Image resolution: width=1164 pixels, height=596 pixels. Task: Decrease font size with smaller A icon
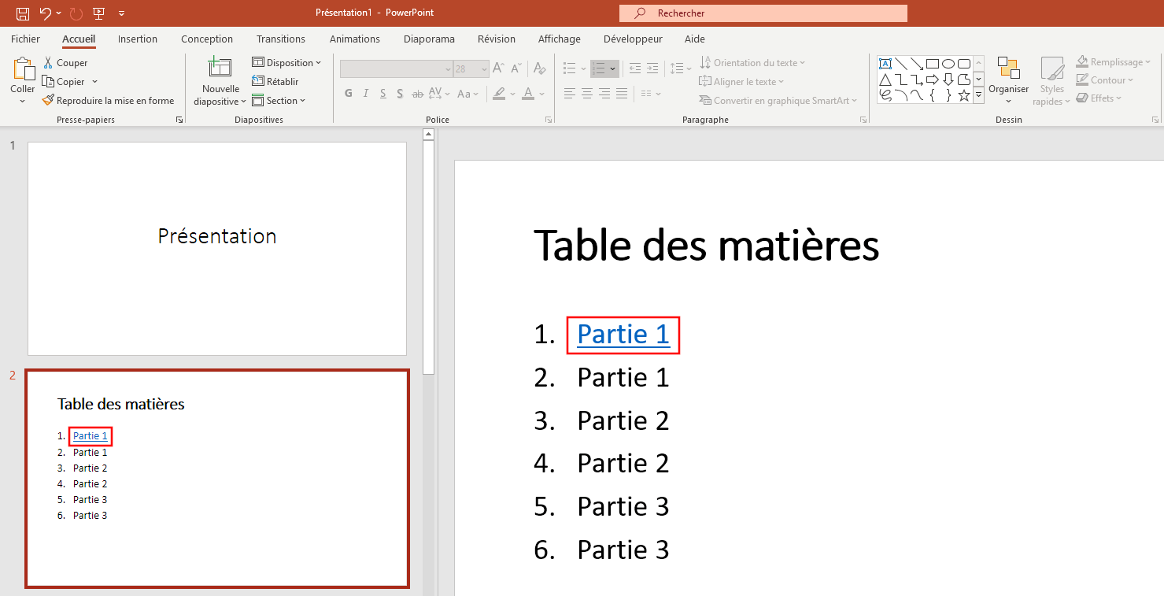point(517,69)
